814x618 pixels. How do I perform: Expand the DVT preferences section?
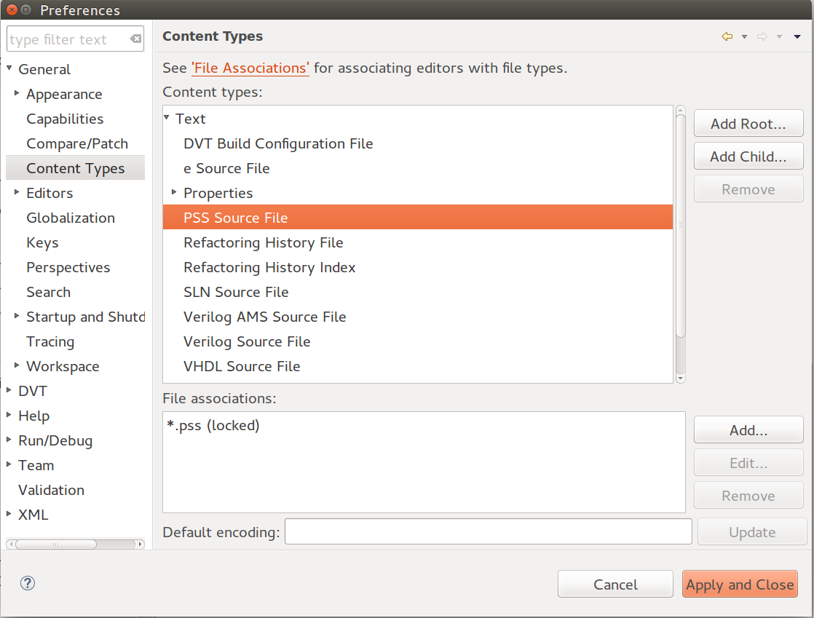coord(9,391)
